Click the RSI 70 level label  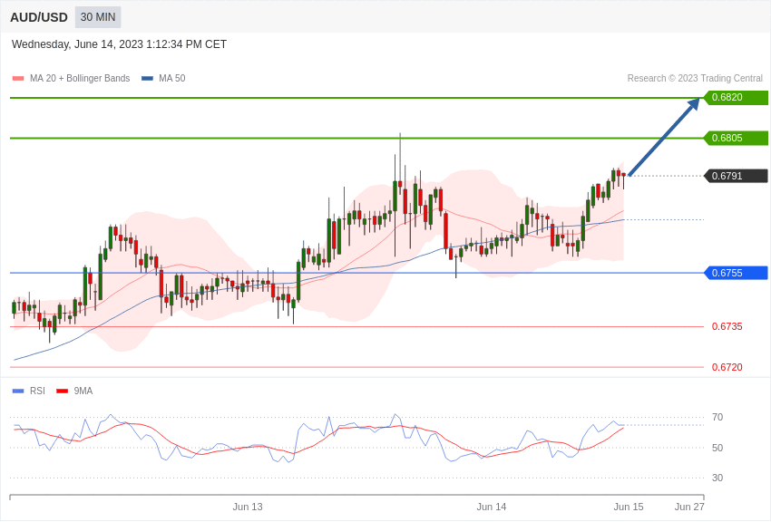pos(717,418)
